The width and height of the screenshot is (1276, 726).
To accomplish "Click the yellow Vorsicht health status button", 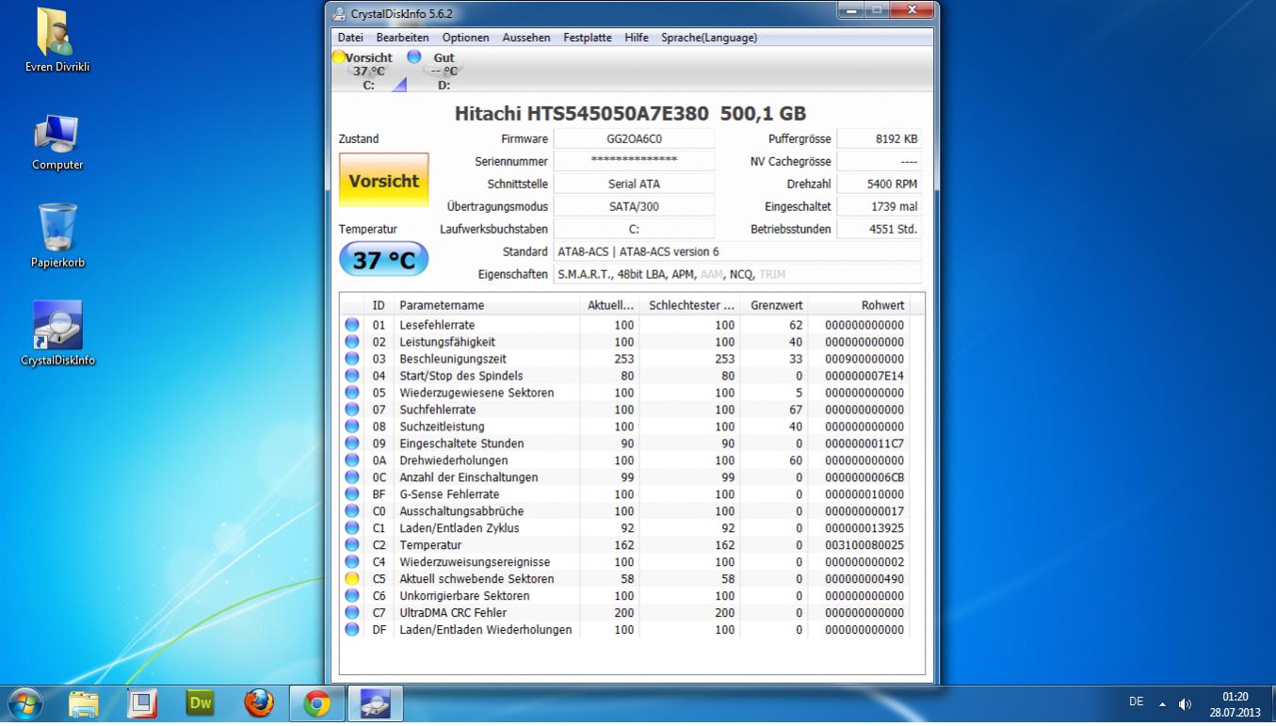I will click(x=383, y=181).
